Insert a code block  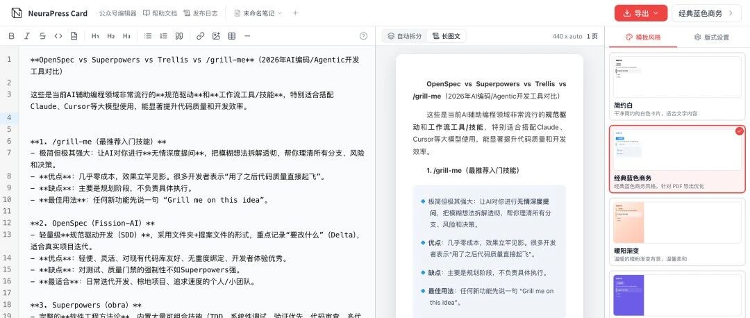(x=74, y=36)
